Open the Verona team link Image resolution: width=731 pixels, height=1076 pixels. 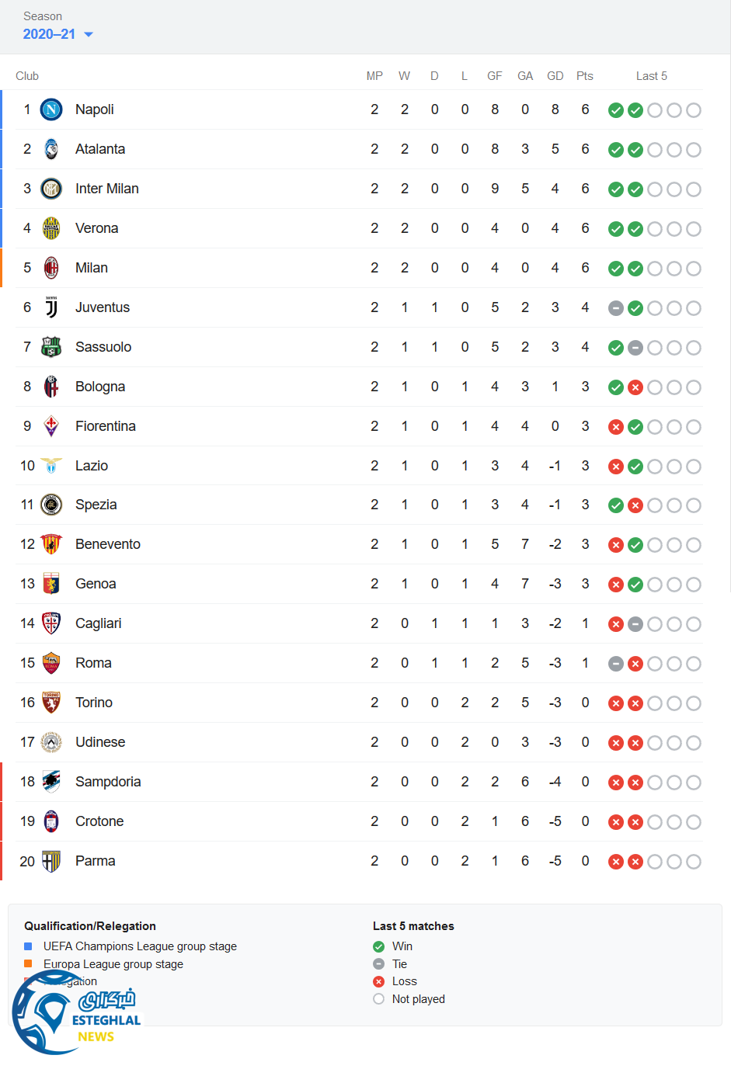pos(97,228)
